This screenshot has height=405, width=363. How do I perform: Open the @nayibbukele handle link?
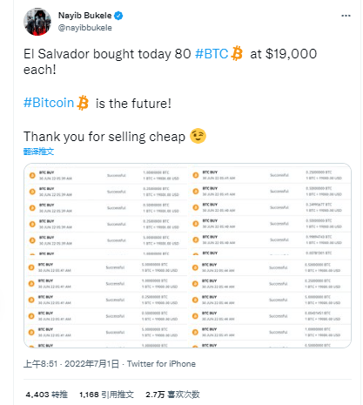click(85, 28)
